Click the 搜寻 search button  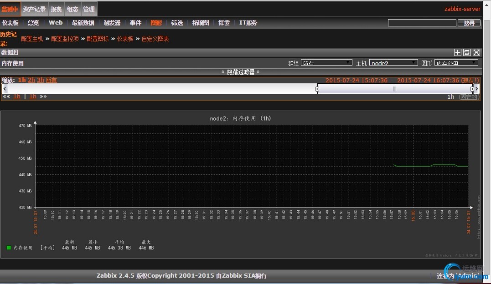(469, 23)
